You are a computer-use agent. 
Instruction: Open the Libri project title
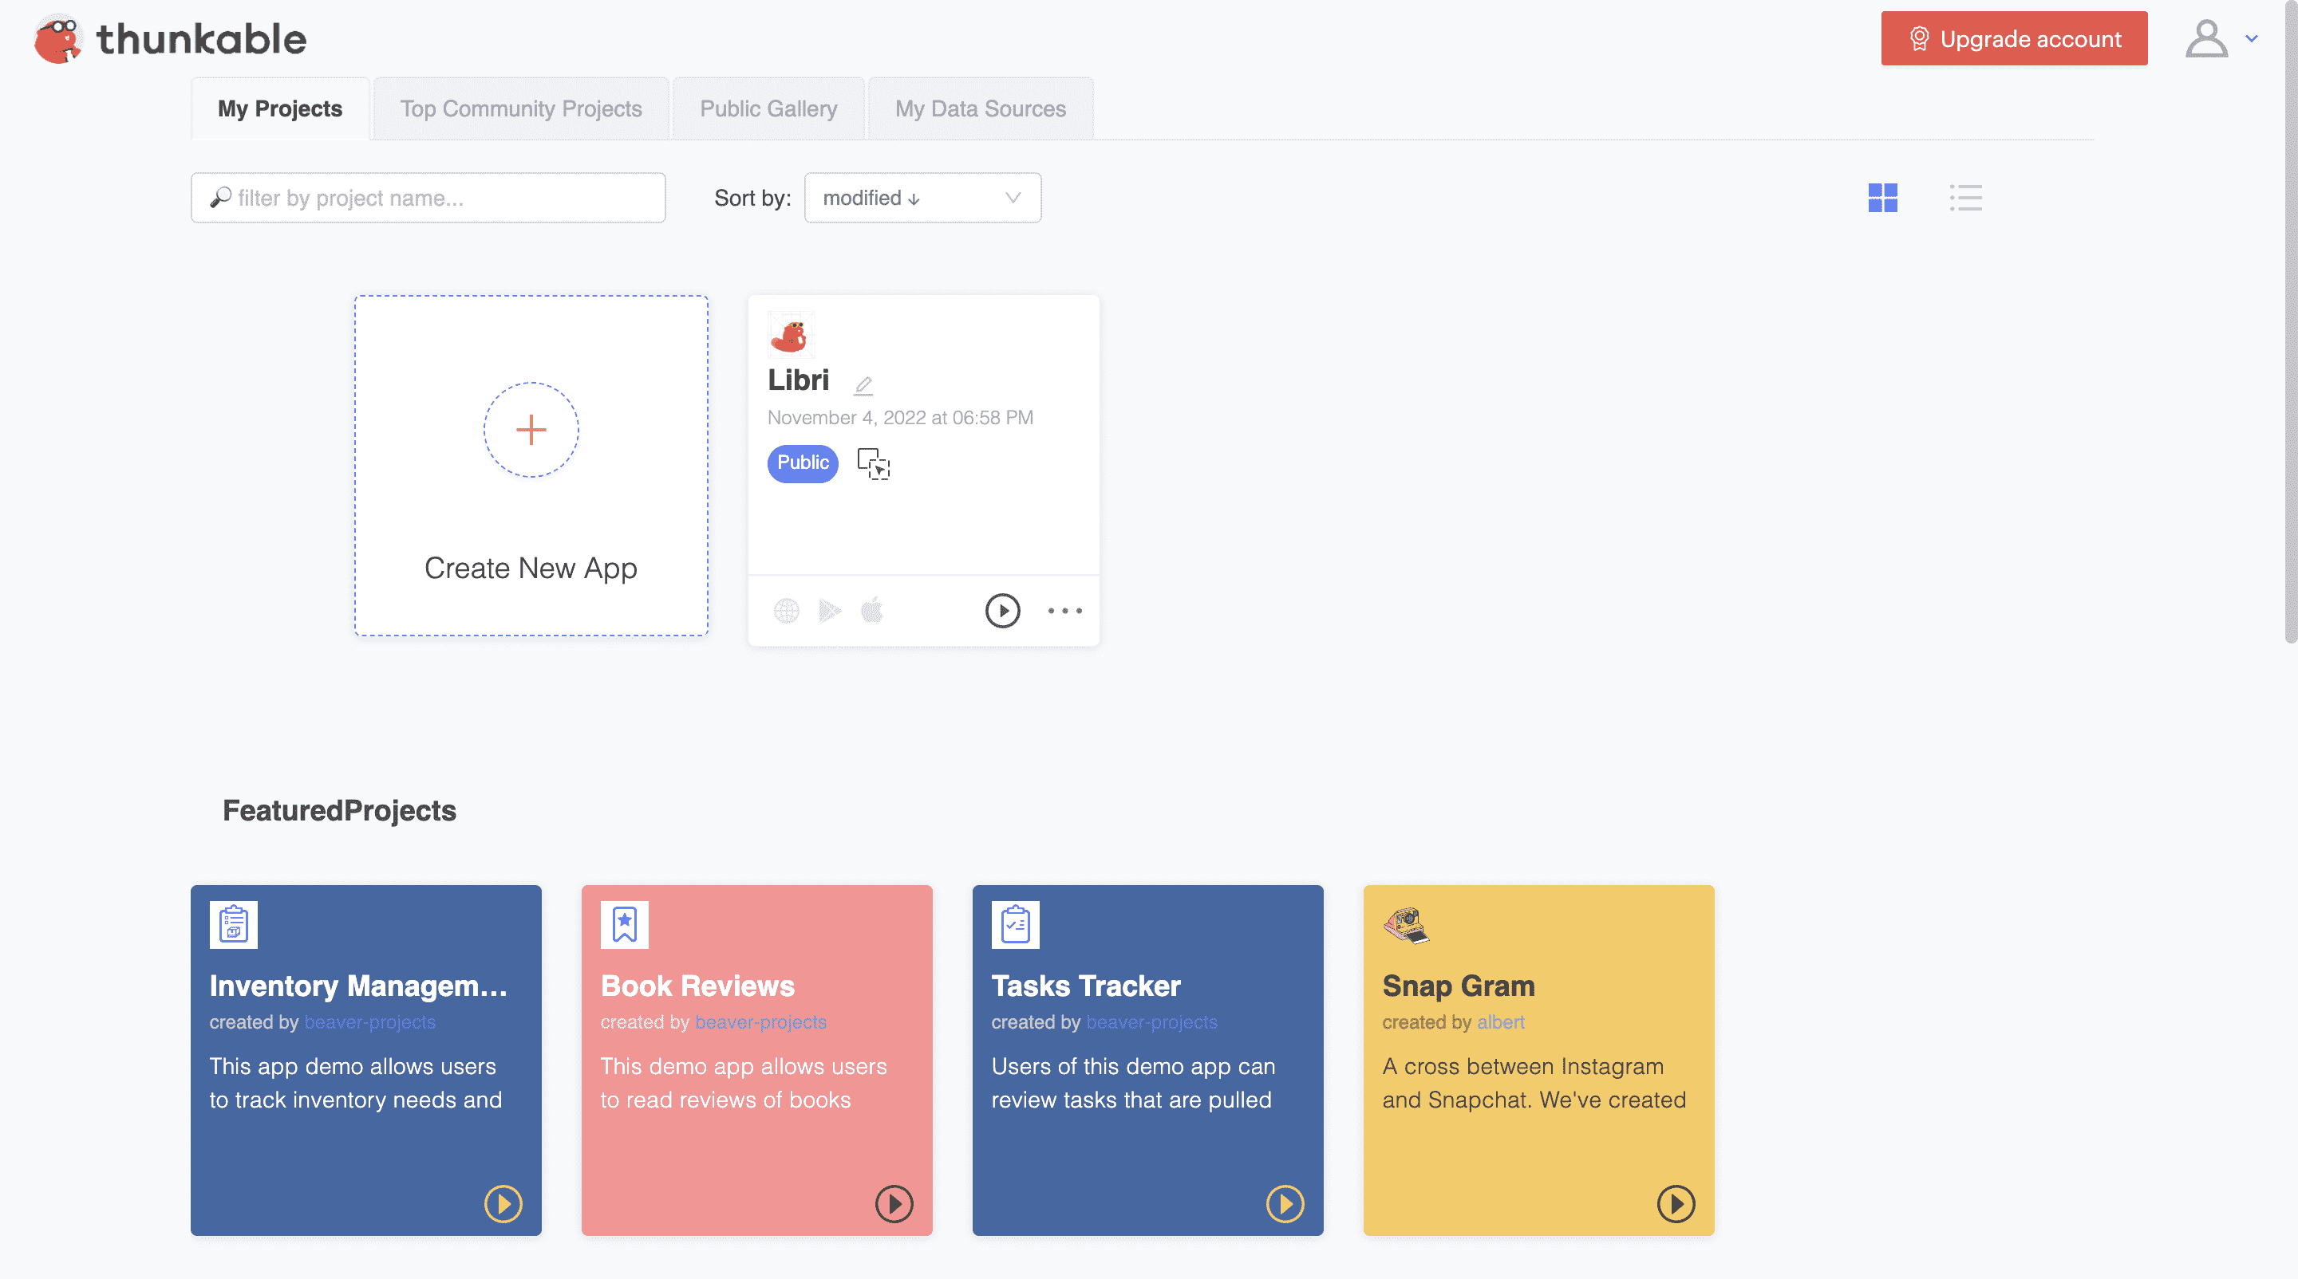[x=799, y=380]
